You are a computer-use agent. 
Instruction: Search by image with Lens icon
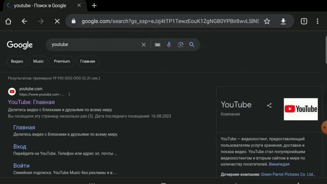click(x=180, y=44)
